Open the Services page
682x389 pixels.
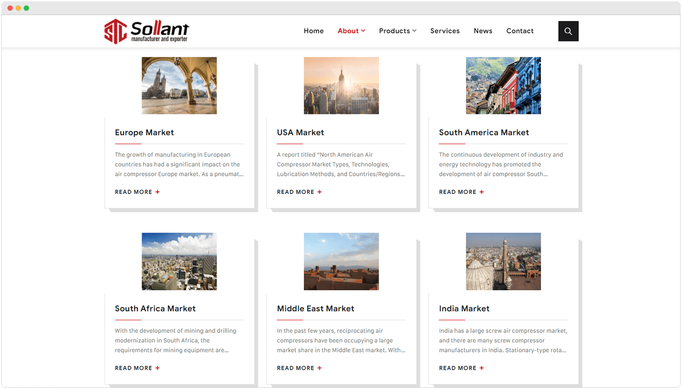point(445,31)
